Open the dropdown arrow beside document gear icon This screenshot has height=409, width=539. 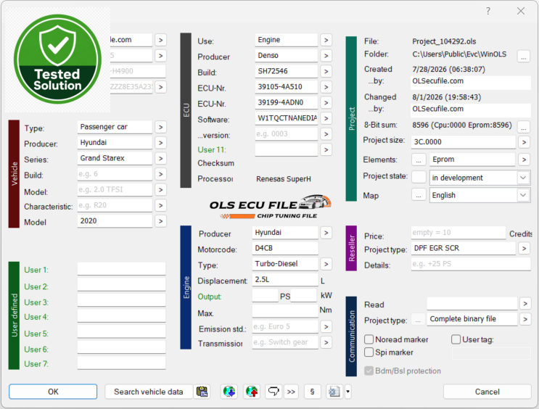347,392
